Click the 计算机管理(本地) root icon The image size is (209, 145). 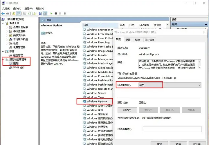(3, 19)
